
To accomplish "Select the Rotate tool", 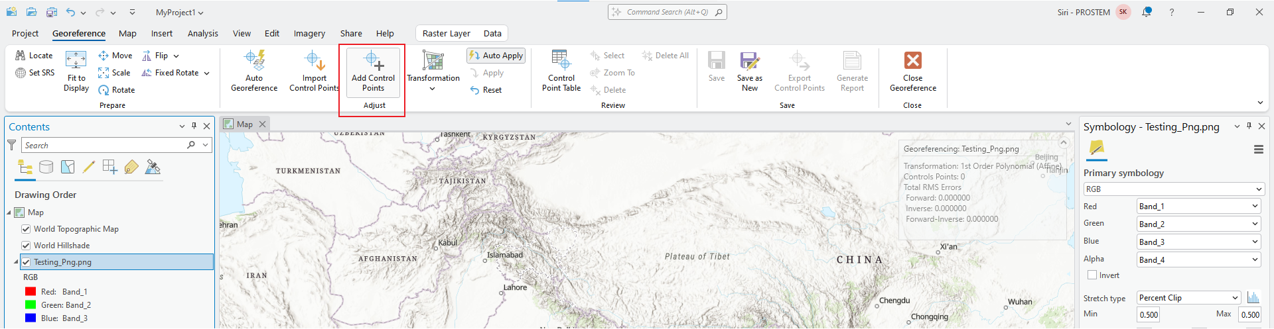I will tap(116, 90).
